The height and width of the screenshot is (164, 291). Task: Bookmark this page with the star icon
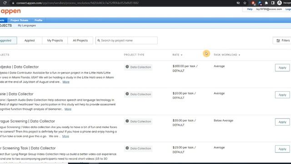245,3
